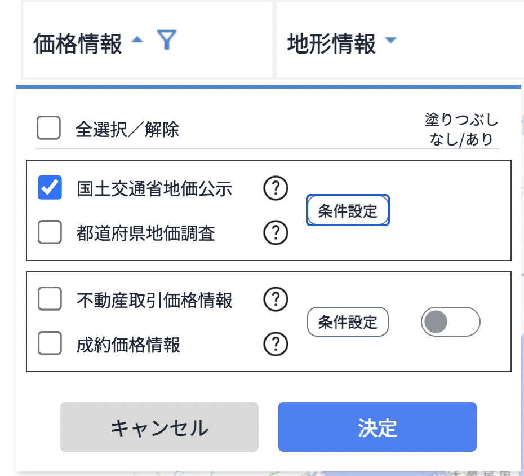Toggle the 塗りつぶし fill switch
Screen dimensions: 524x476
pos(450,322)
